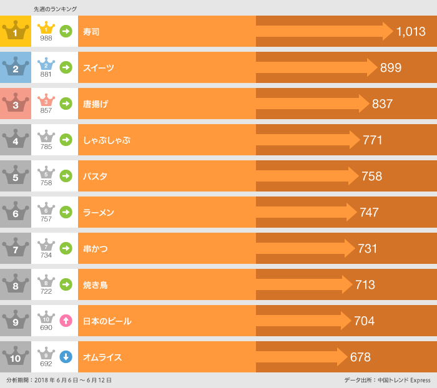The width and height of the screenshot is (437, 388).
Task: Click the blue down-arrow trend icon
Action: [66, 357]
